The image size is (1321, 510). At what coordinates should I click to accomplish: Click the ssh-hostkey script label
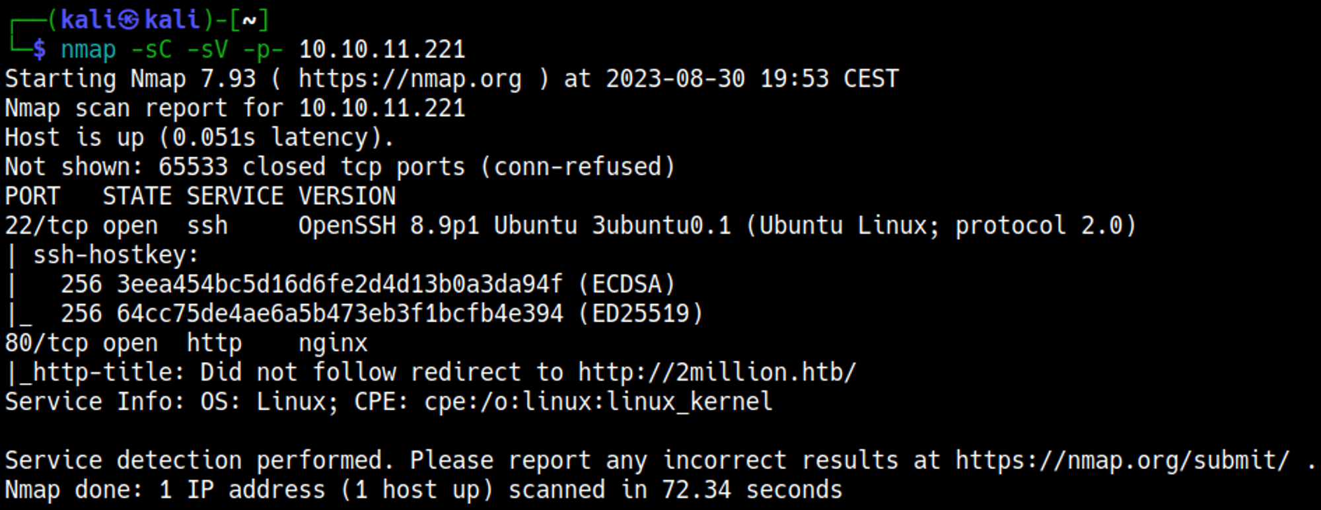(116, 255)
